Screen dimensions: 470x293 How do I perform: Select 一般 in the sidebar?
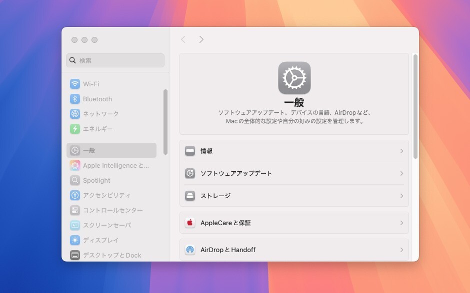[111, 150]
